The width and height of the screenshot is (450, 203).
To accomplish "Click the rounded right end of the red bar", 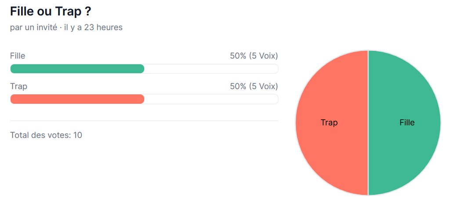I will coord(142,99).
